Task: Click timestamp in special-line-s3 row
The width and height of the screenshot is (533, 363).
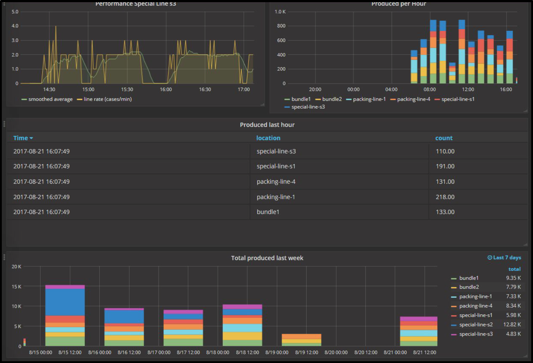Action: click(x=42, y=152)
